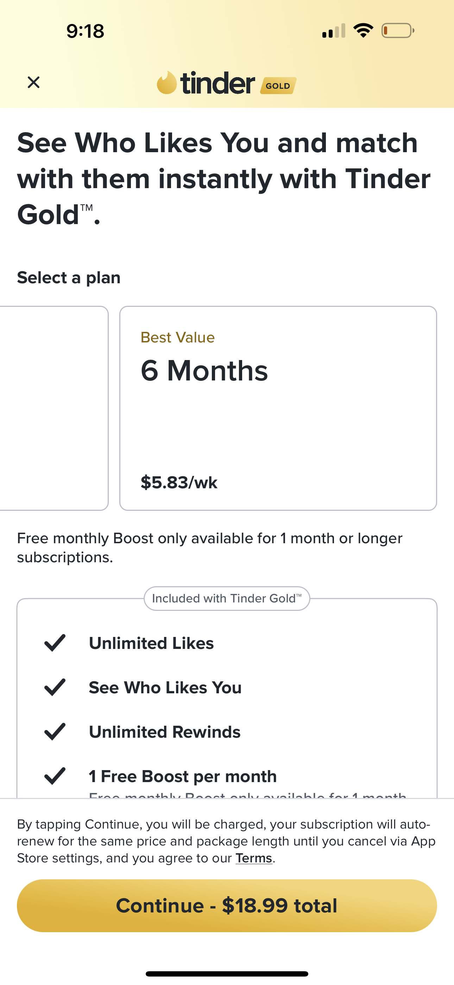Viewport: 454px width, 985px height.
Task: Tap checkmark beside See Who Likes You
Action: tap(55, 687)
